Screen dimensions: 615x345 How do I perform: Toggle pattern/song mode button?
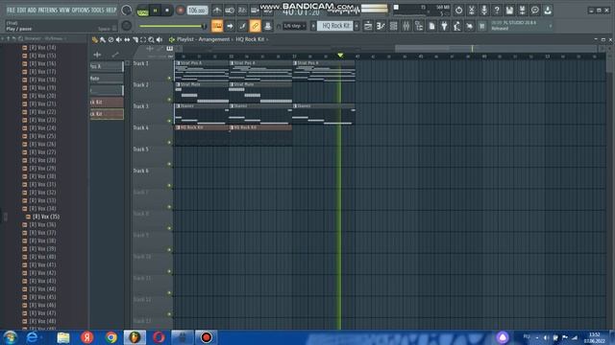[x=143, y=11]
